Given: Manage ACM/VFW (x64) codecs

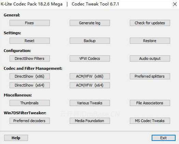Looking at the screenshot, I should pos(90,85).
